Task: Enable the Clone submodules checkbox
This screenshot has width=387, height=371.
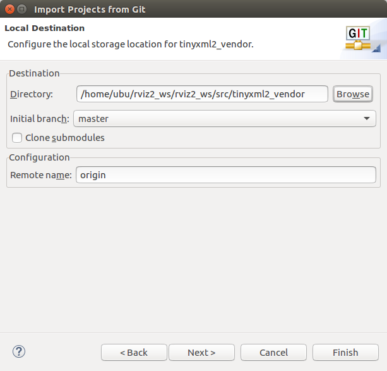Action: [x=17, y=138]
